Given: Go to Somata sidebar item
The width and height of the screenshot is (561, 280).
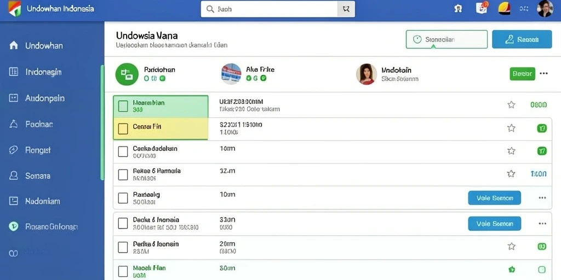Looking at the screenshot, I should 38,176.
